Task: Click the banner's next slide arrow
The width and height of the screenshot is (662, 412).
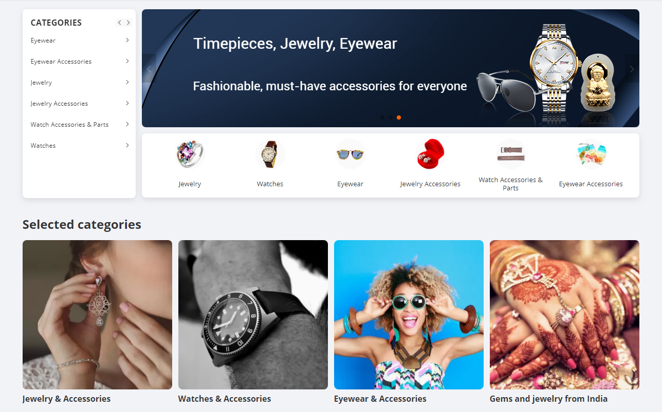Action: 632,69
